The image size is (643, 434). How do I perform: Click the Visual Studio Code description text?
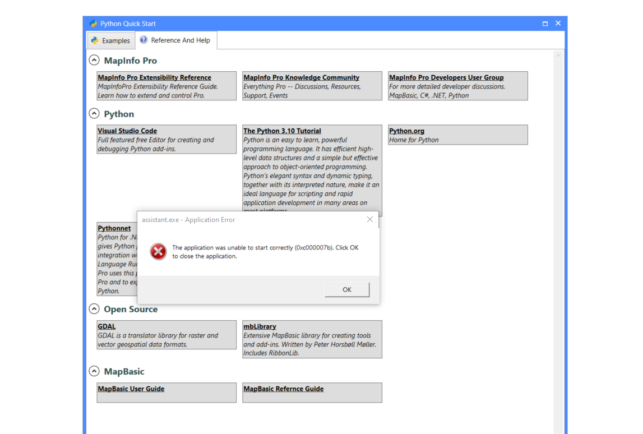pyautogui.click(x=156, y=145)
